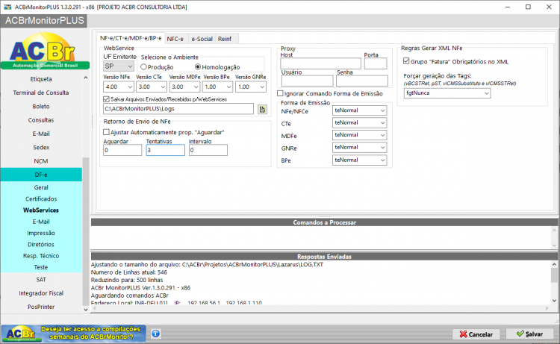
Task: Open WebServices under DF-e
Action: click(x=41, y=210)
